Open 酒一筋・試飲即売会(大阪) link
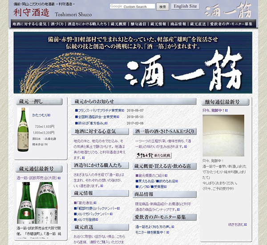The image size is (267, 245). click(39, 178)
